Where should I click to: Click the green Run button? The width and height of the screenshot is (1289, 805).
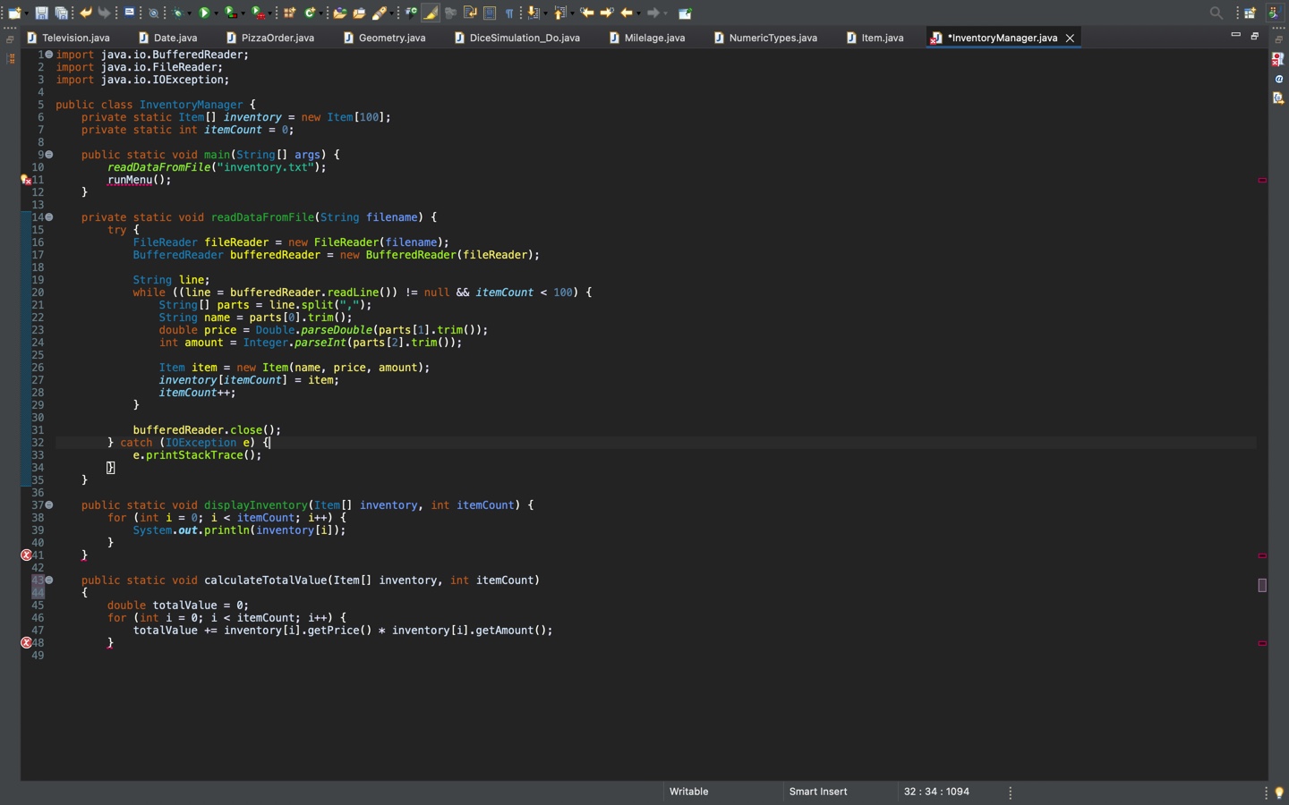pyautogui.click(x=204, y=13)
